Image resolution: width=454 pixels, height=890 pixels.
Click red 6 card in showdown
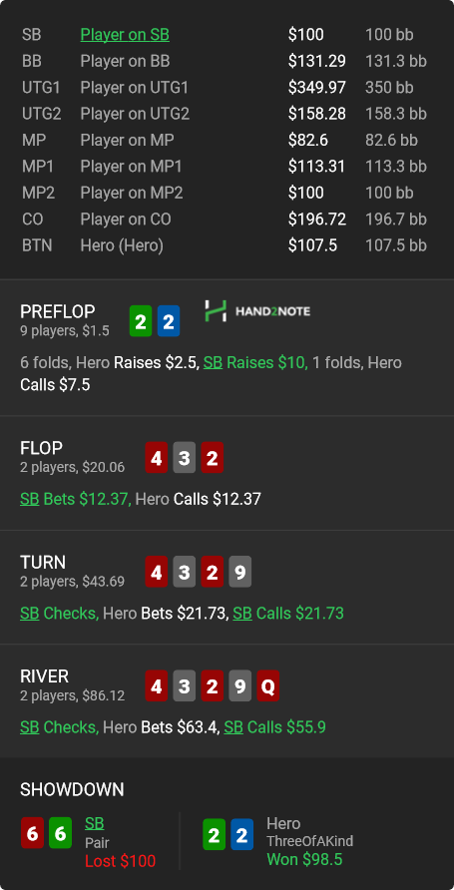[32, 833]
